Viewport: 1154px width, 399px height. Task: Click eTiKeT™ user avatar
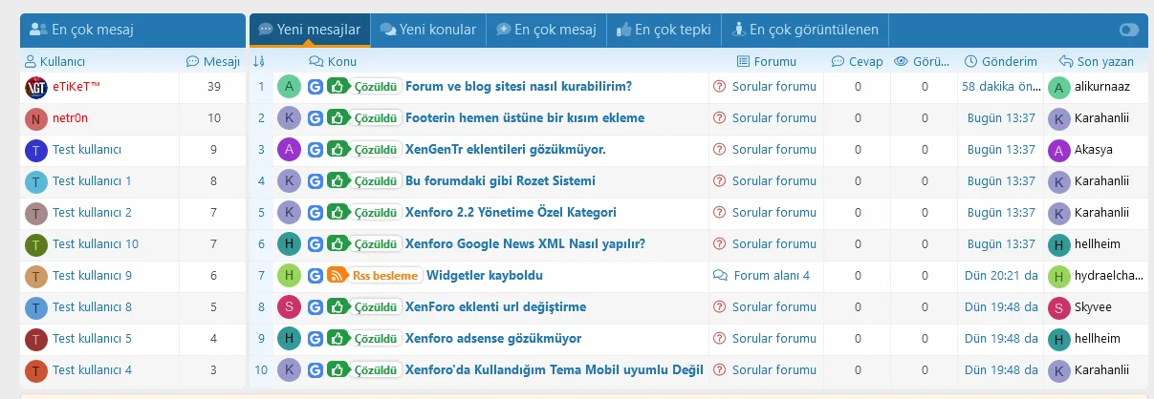[35, 88]
